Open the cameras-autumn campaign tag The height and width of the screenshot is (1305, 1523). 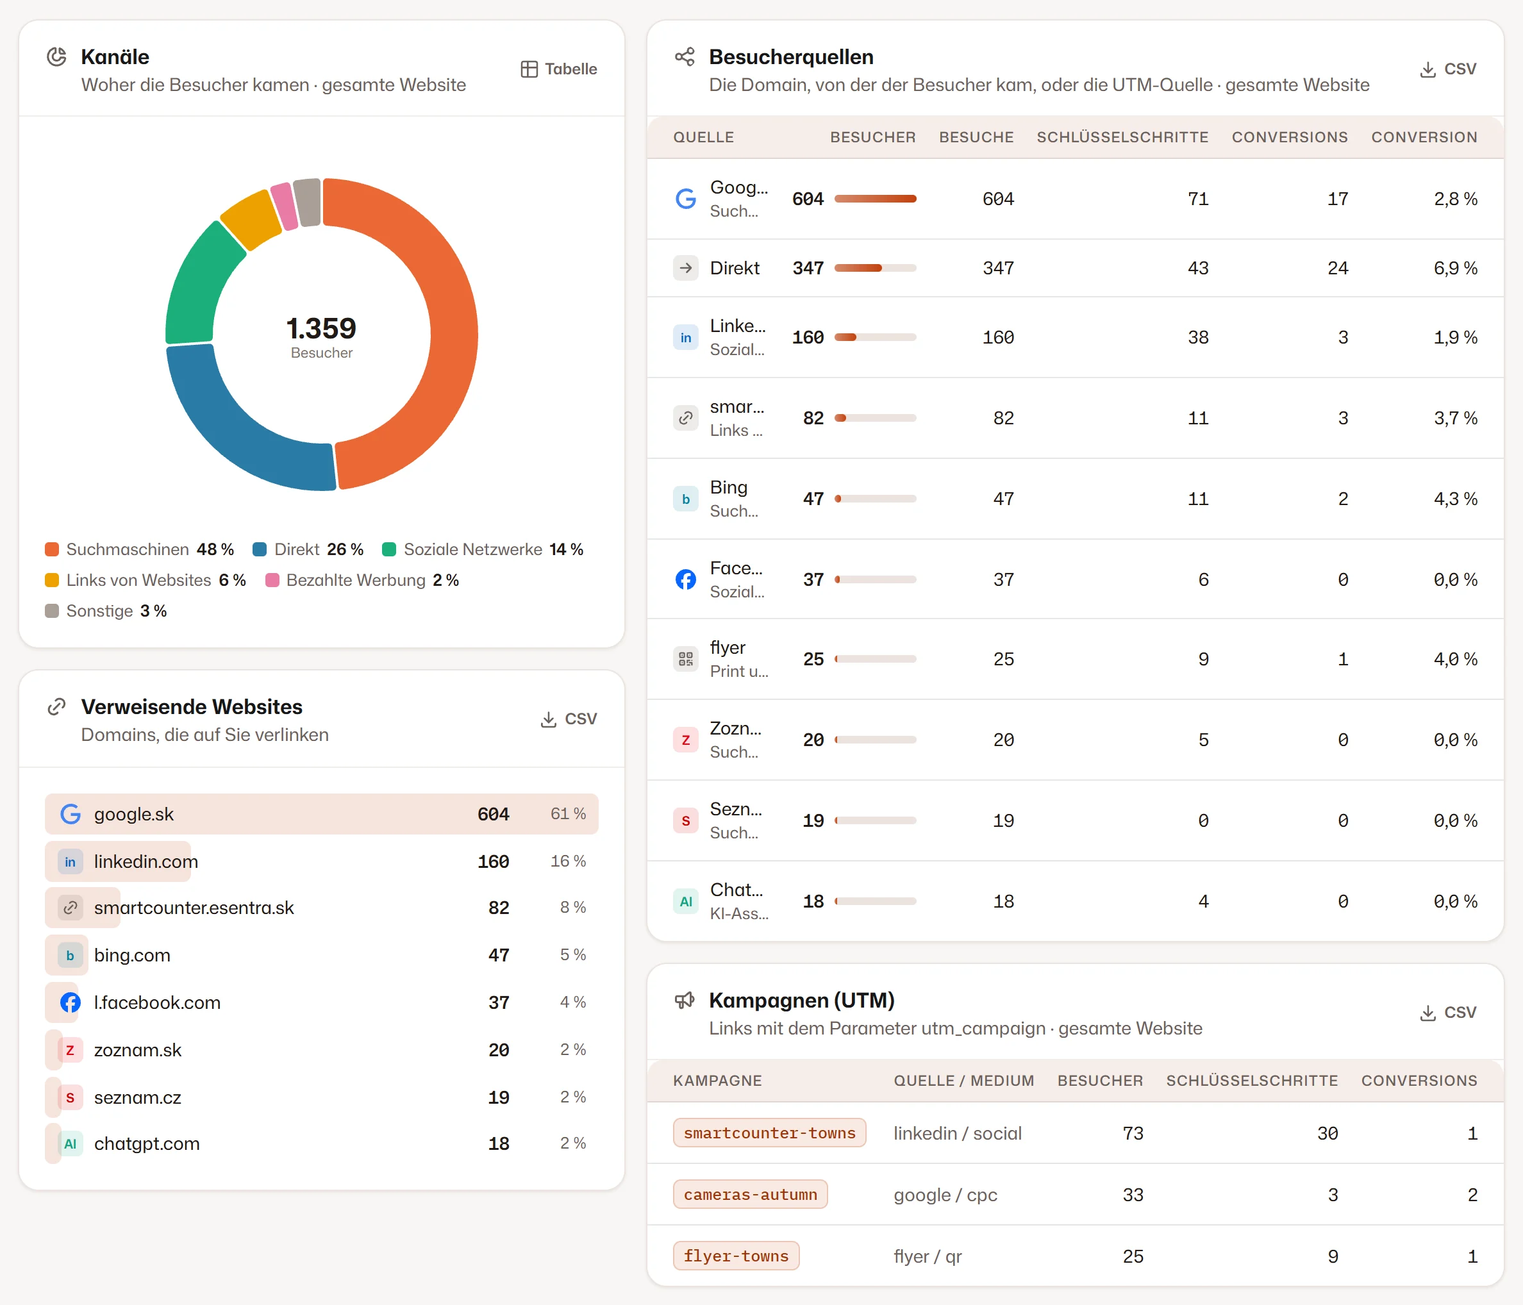click(x=751, y=1194)
